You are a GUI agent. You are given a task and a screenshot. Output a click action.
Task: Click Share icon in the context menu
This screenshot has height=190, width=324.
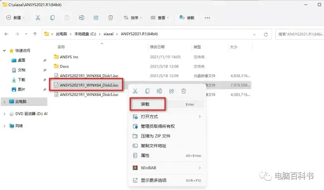click(172, 91)
